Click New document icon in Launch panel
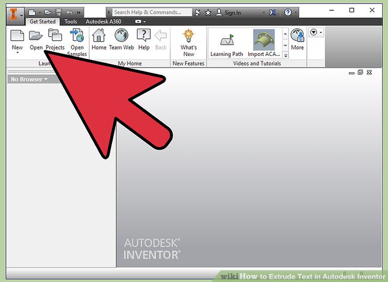This screenshot has height=282, width=388. 17,35
